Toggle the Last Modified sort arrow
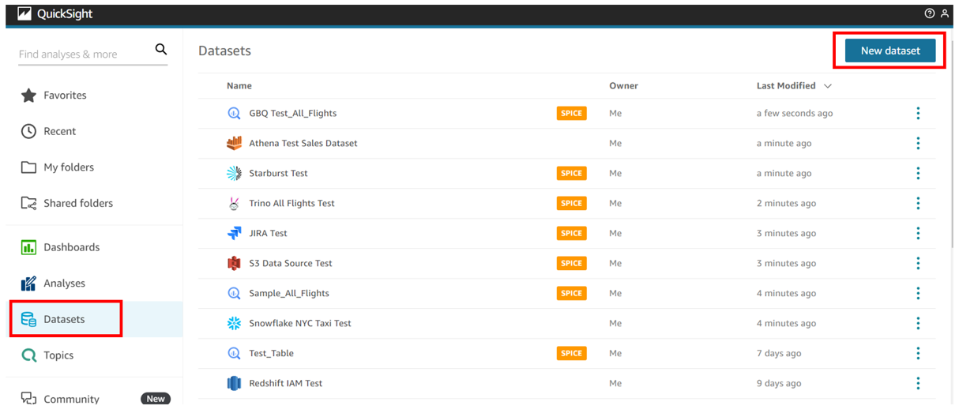959x417 pixels. pos(828,86)
